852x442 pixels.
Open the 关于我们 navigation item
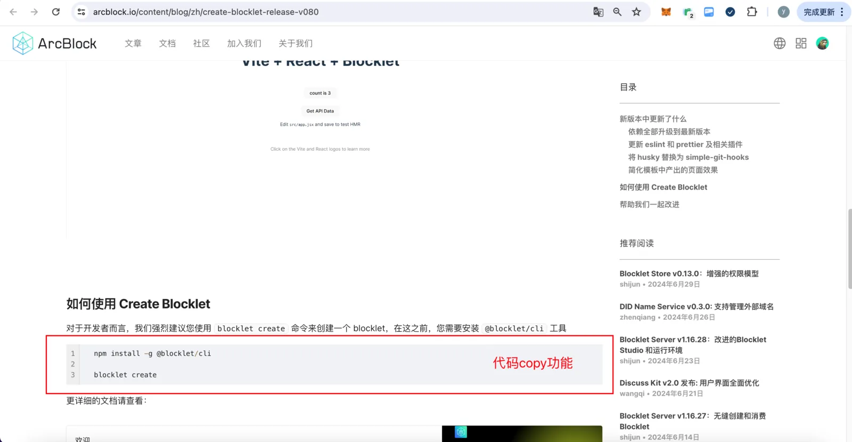tap(296, 43)
